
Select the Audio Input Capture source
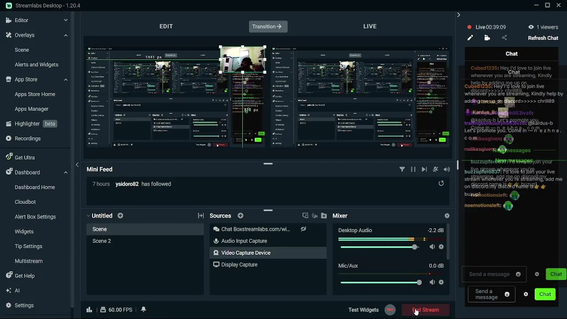tap(268, 241)
